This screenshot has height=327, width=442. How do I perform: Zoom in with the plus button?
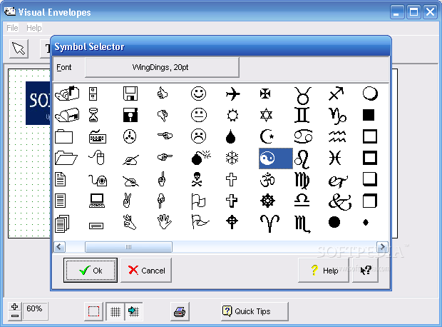coord(15,307)
